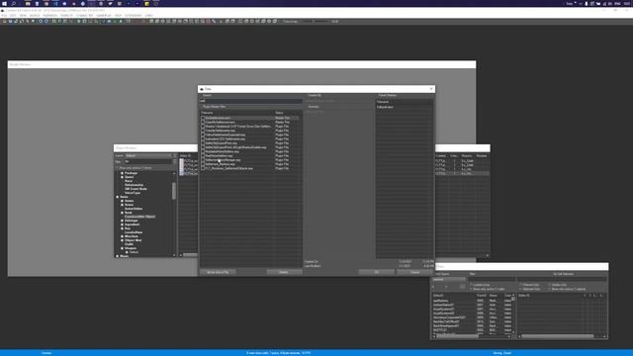Expand the Armor node in object tree
The height and width of the screenshot is (356, 633).
[122, 205]
